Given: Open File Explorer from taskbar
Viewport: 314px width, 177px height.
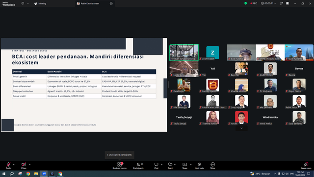Looking at the screenshot, I should 36,174.
